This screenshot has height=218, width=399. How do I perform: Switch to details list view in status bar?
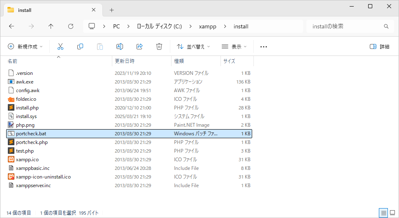(x=383, y=213)
